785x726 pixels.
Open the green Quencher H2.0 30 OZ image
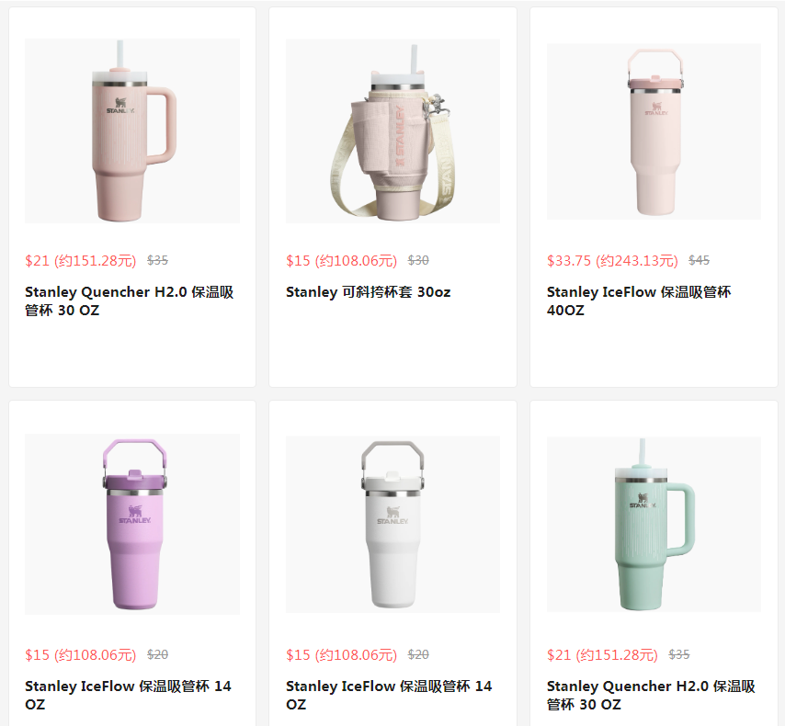click(x=654, y=524)
